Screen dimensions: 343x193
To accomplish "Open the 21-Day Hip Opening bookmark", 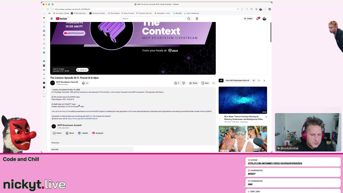I will [79, 13].
